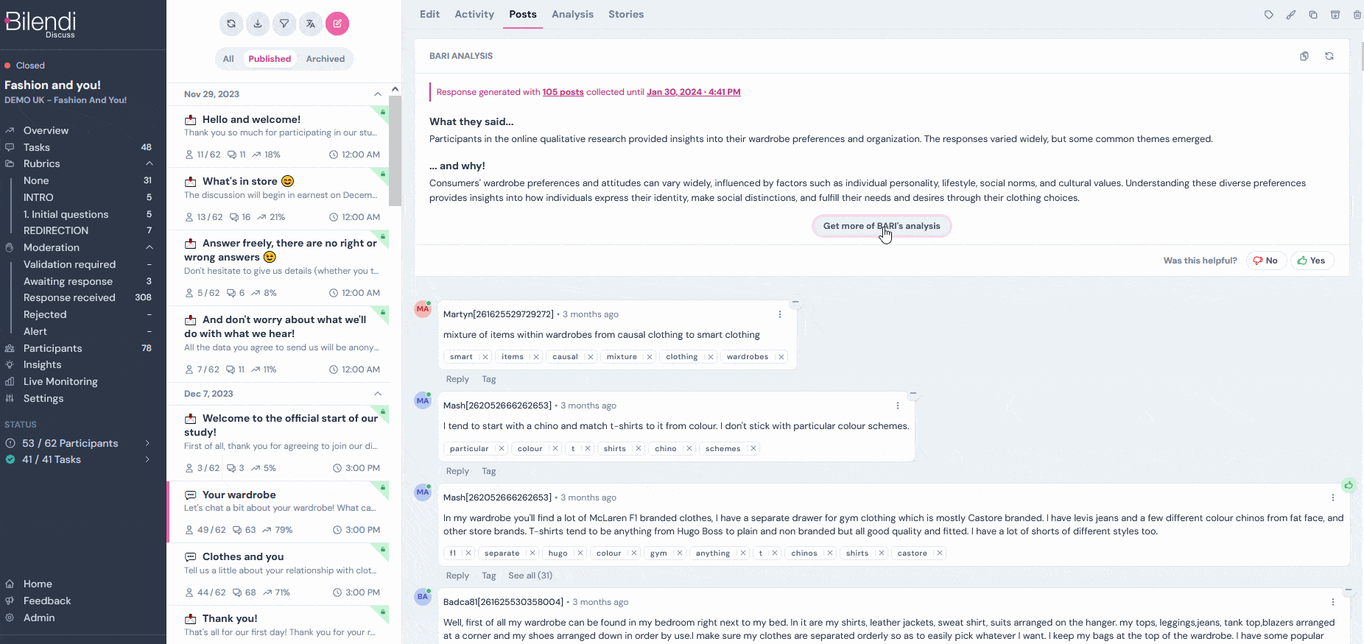Copy BARI analysis using the clipboard icon

[x=1304, y=56]
